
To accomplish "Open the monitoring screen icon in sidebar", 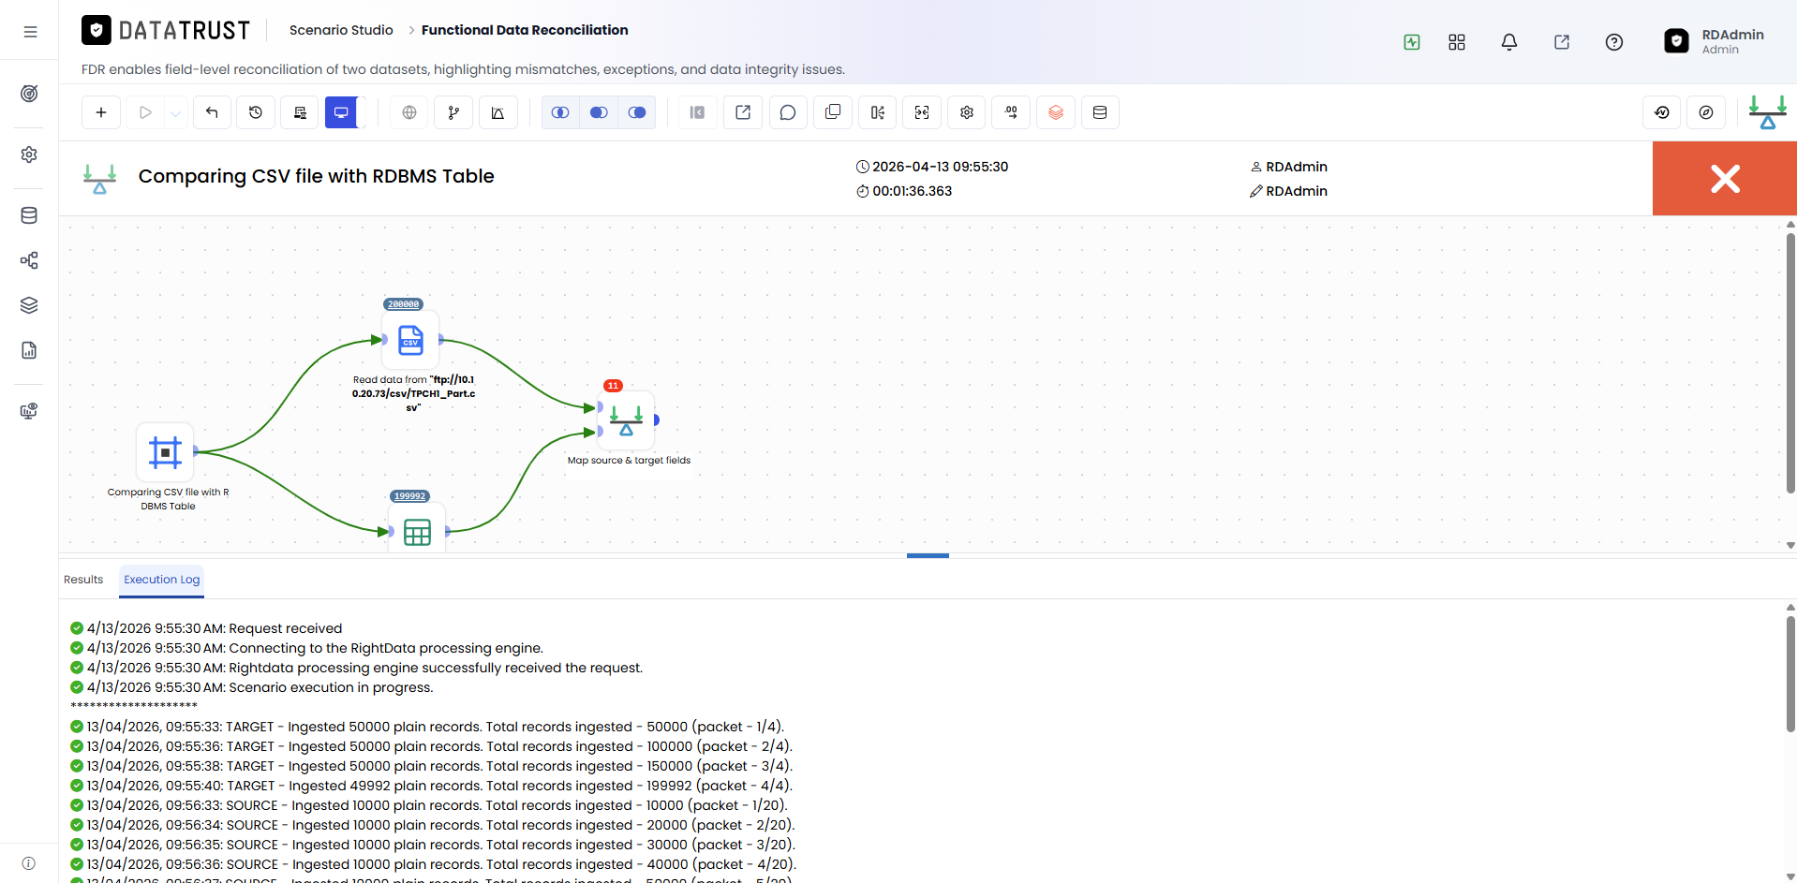I will click(29, 411).
